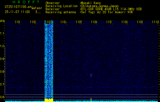Click the small meteor echo dot near 0.8 kHz

(x=91, y=75)
